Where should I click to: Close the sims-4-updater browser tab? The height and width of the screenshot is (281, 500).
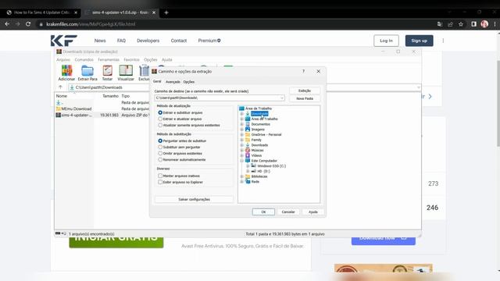click(x=154, y=12)
